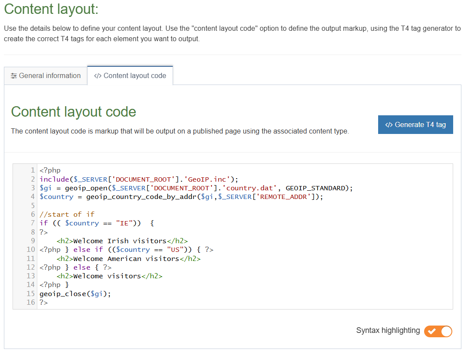Click the start of if comment on line 6
Screen dimensions: 464x352
(67, 214)
